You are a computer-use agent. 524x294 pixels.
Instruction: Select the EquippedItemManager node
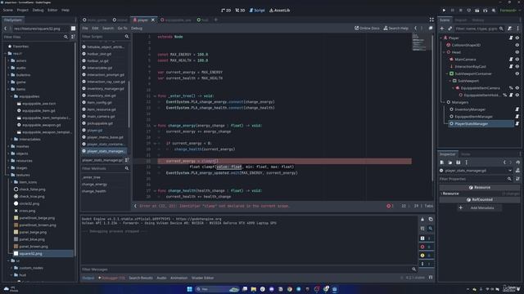click(473, 117)
